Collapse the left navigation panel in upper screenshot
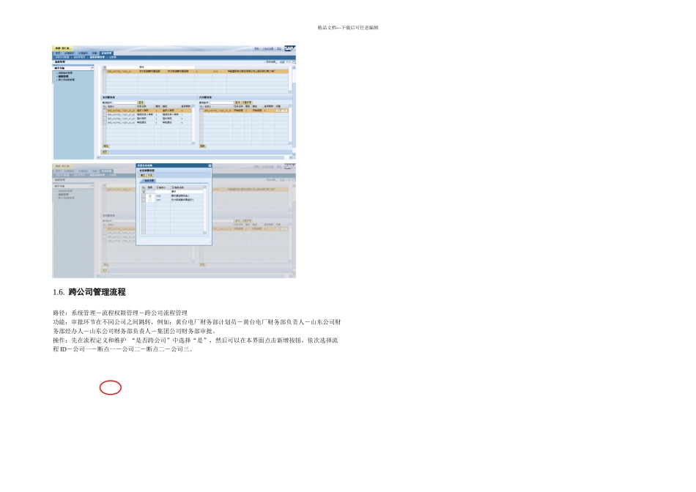The width and height of the screenshot is (696, 492). pos(92,68)
